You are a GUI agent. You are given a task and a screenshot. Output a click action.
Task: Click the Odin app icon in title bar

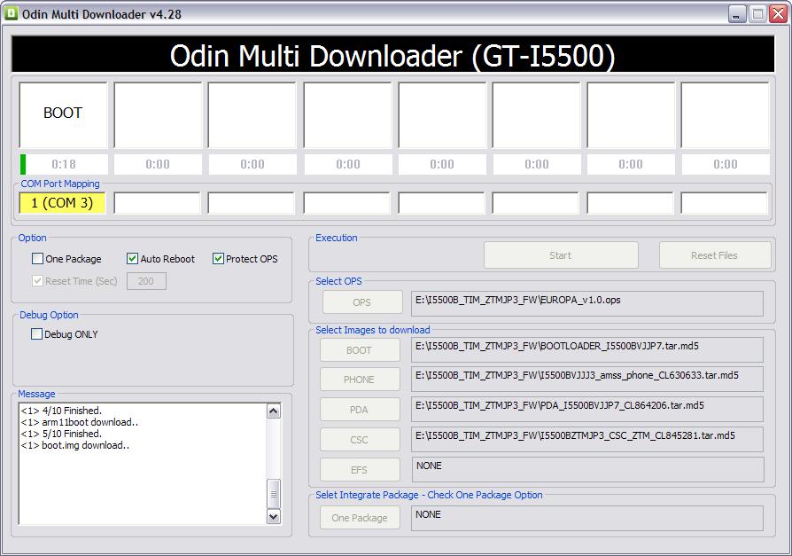pyautogui.click(x=11, y=13)
